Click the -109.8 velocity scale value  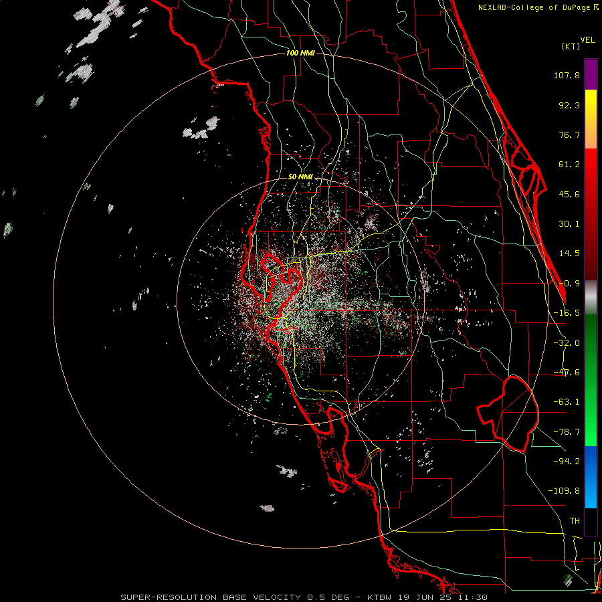(564, 491)
